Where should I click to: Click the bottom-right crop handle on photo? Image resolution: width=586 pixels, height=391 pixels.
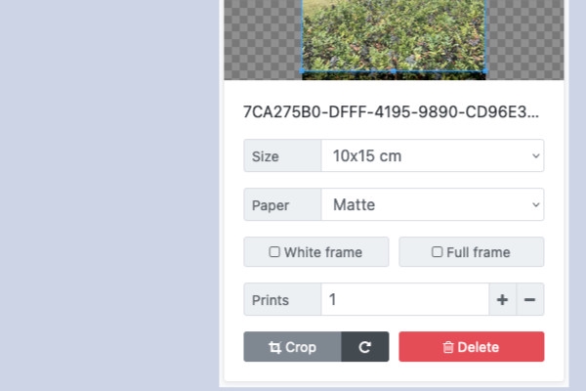[485, 70]
